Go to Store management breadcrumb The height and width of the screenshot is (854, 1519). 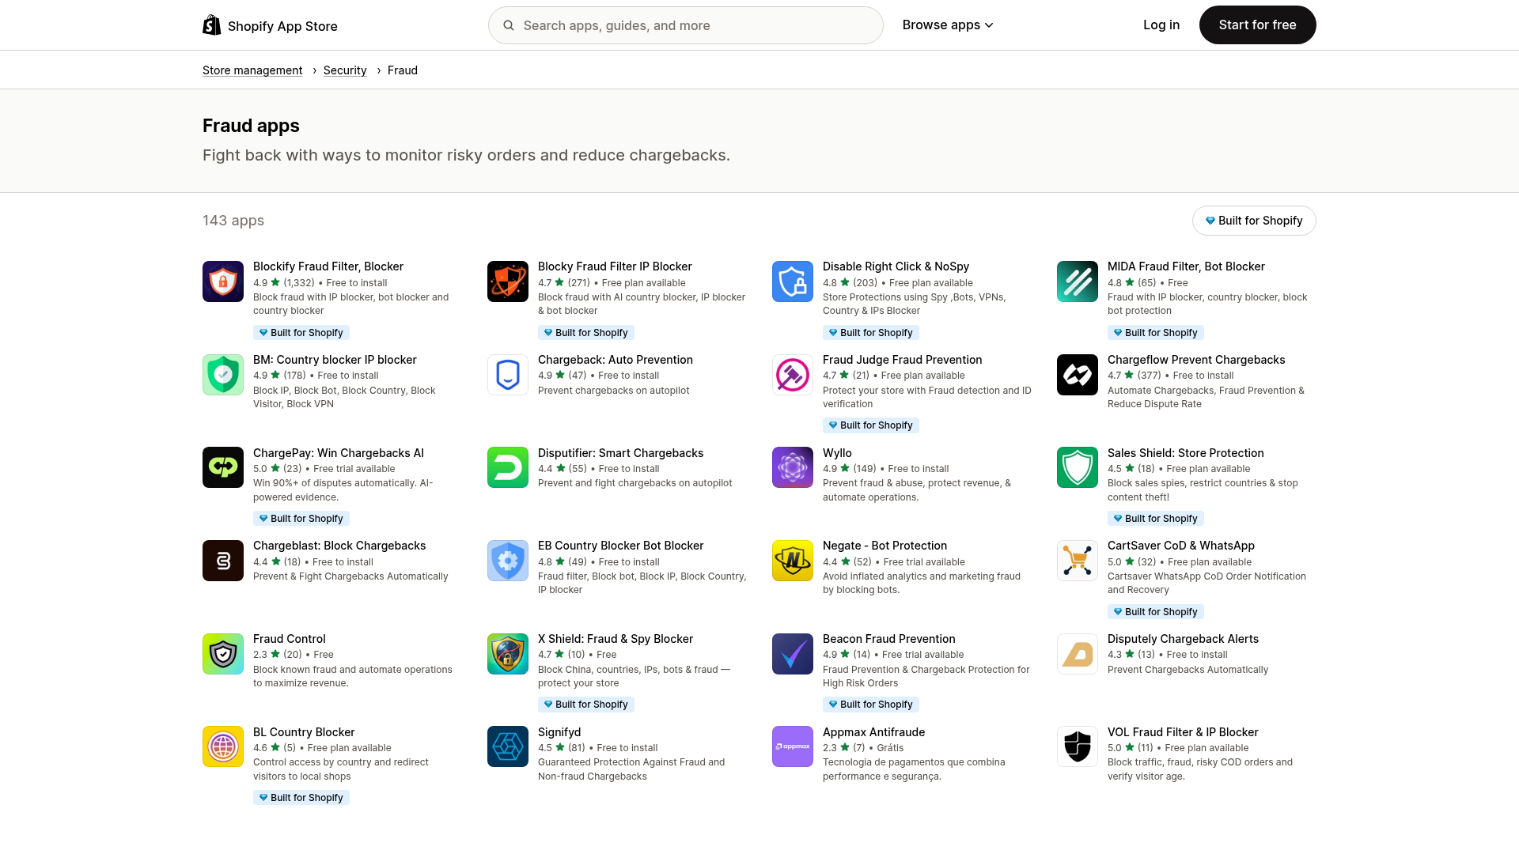252,70
